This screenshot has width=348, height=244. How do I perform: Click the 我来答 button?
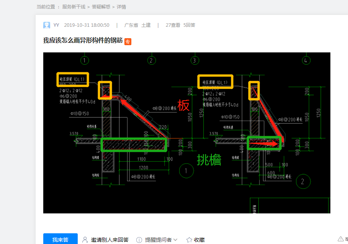pos(60,239)
